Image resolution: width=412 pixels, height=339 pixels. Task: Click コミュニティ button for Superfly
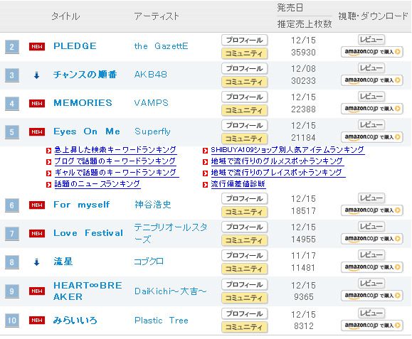click(244, 139)
